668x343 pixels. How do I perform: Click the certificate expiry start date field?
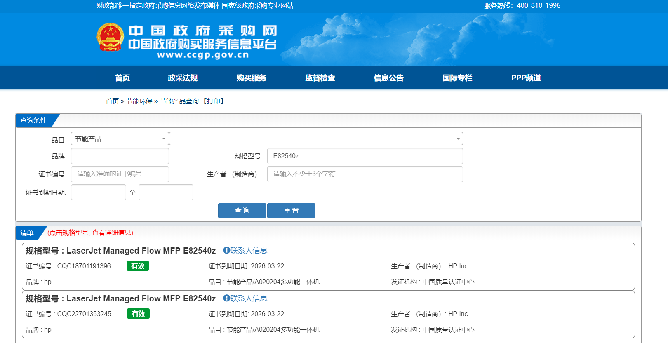coord(99,192)
